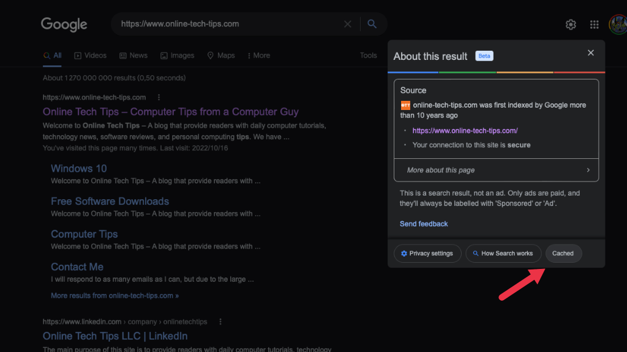This screenshot has width=627, height=352.
Task: Close the About this result panel
Action: [591, 53]
